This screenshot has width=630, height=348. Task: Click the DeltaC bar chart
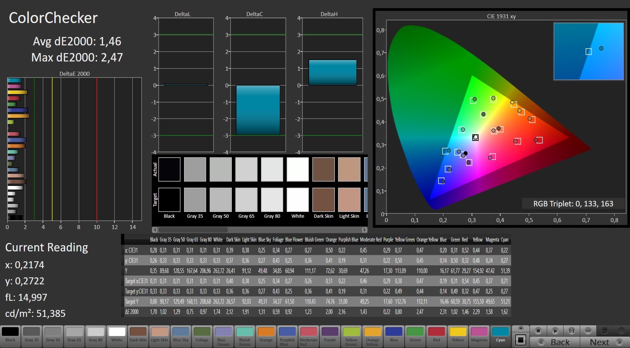(258, 85)
